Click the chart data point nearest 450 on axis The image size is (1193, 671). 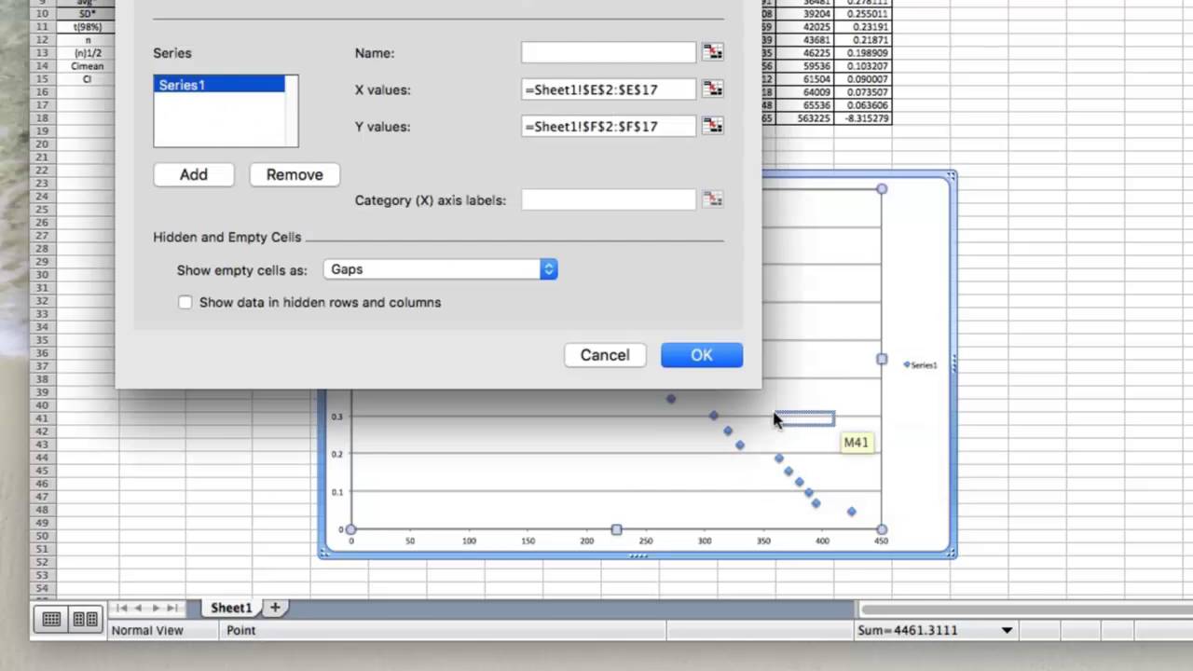coord(851,512)
